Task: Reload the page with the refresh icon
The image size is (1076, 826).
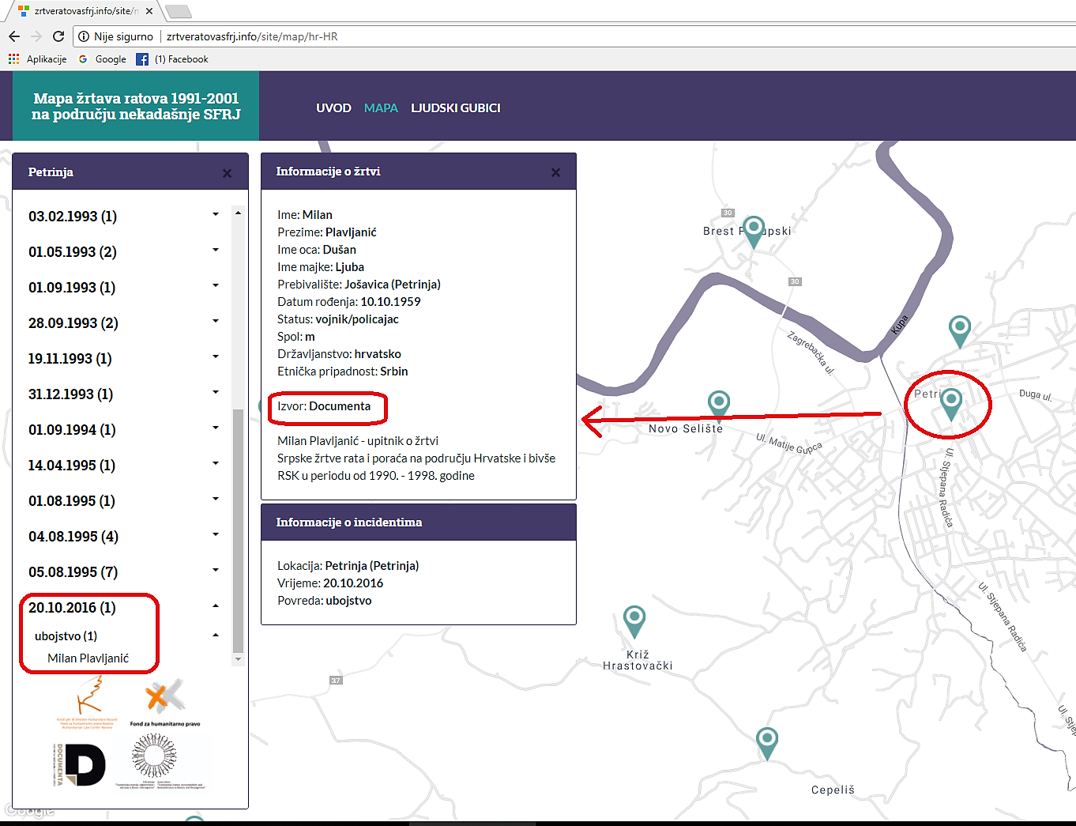Action: (58, 36)
